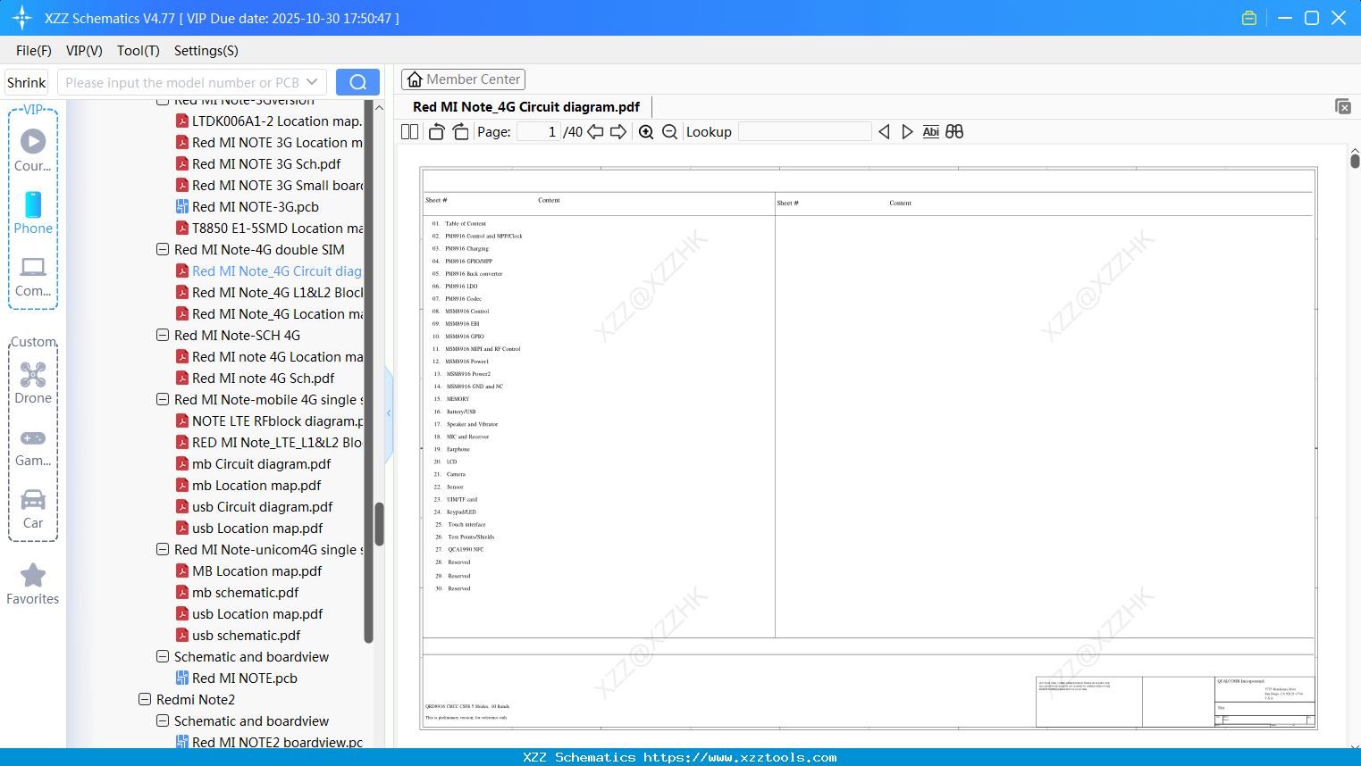This screenshot has width=1361, height=766.
Task: Zoom out of the PDF page
Action: [669, 132]
